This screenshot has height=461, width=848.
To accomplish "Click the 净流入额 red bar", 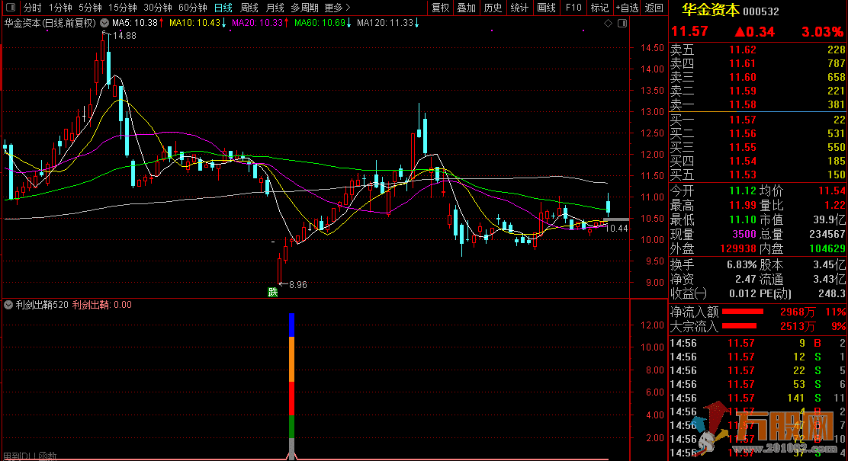I will point(743,312).
